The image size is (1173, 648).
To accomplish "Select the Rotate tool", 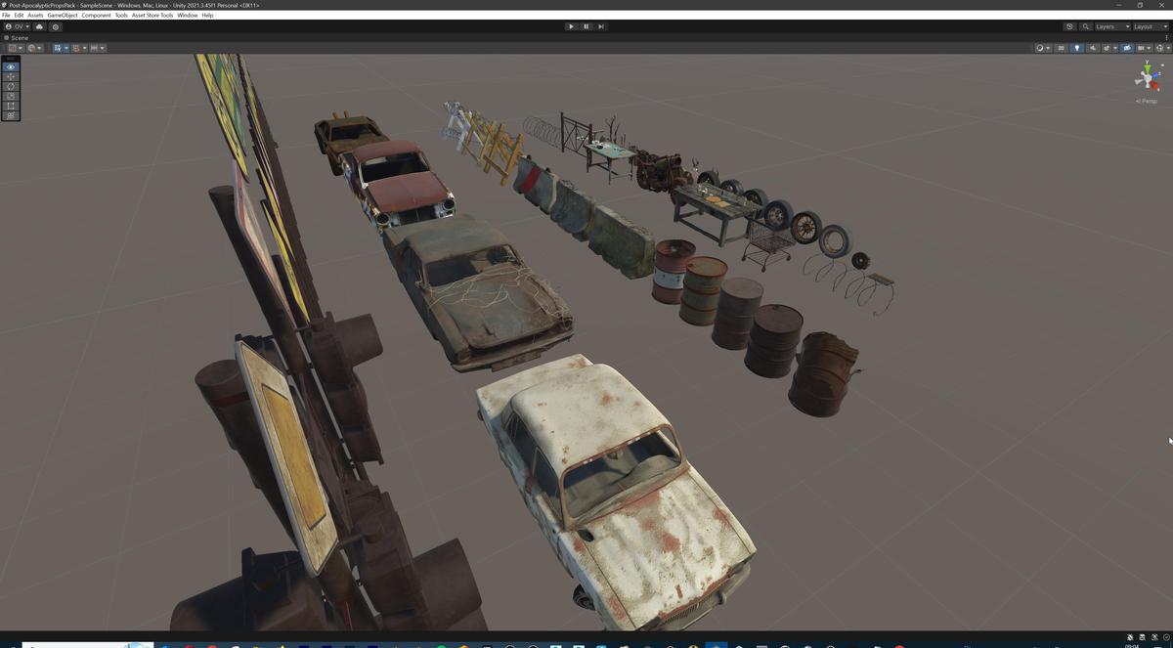I will point(11,86).
